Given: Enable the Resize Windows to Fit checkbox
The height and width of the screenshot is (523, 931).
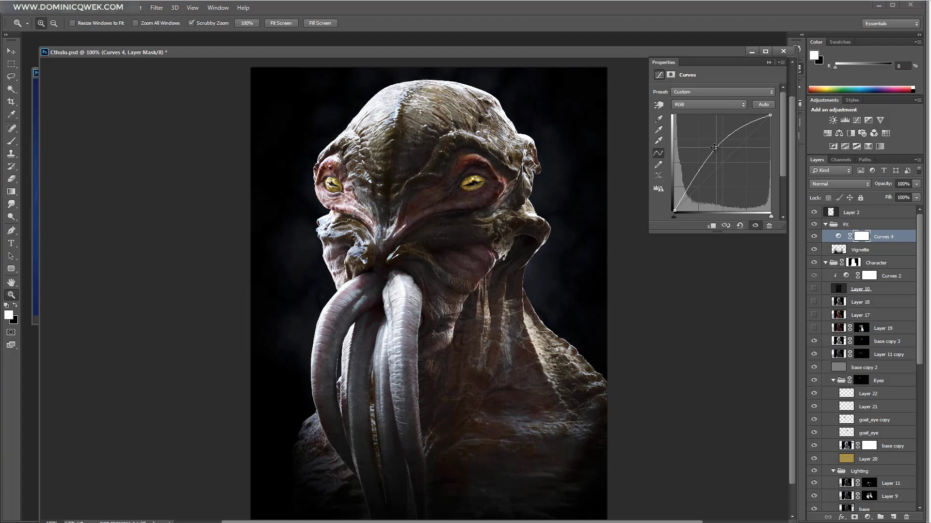Looking at the screenshot, I should coord(72,23).
